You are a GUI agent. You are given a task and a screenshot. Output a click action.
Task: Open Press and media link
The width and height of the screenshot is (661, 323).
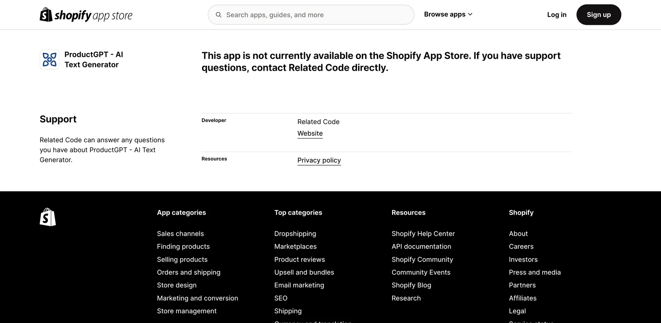coord(535,273)
